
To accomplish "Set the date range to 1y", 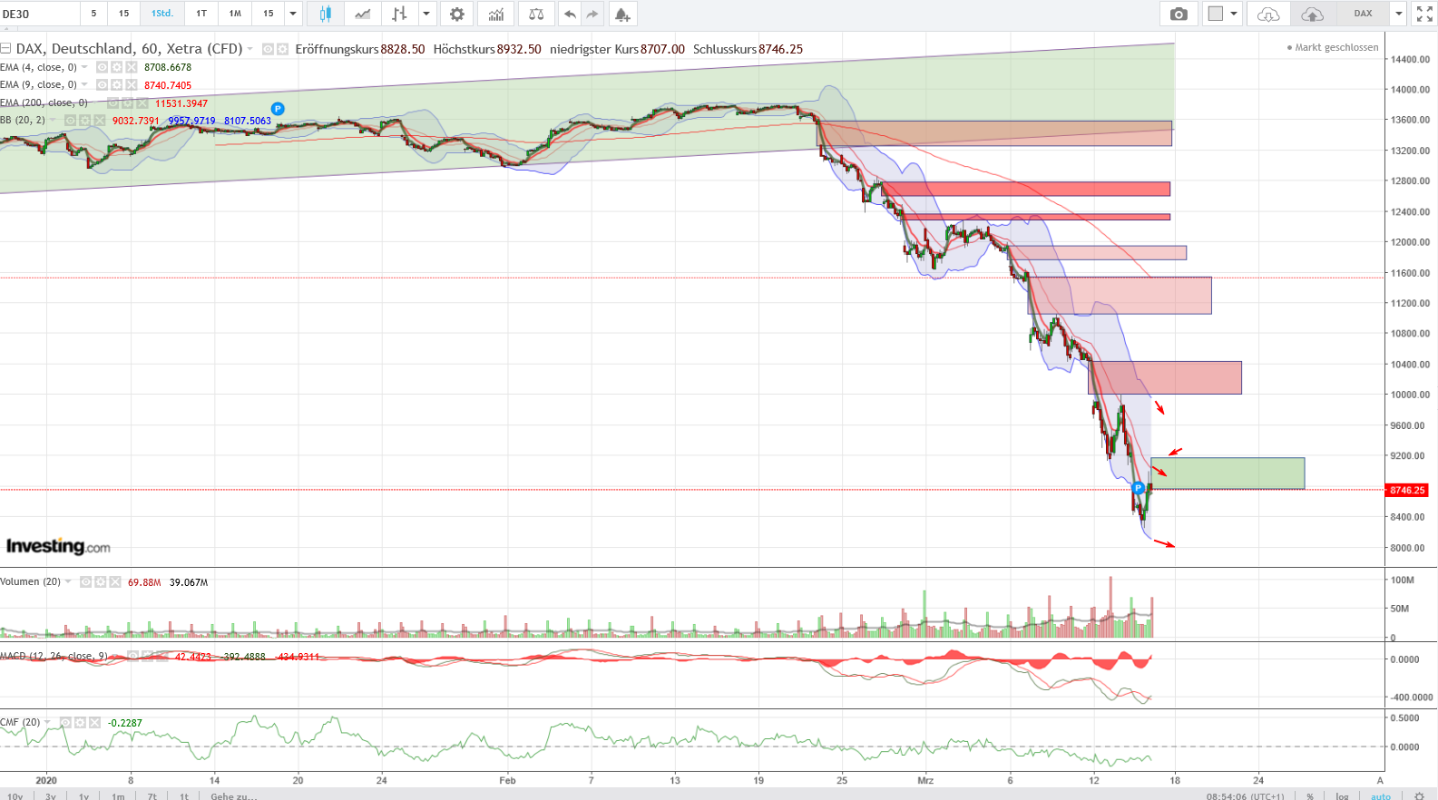I will click(83, 795).
